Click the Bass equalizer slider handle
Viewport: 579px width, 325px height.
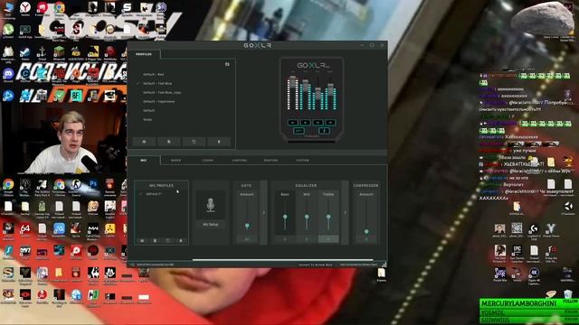point(285,217)
